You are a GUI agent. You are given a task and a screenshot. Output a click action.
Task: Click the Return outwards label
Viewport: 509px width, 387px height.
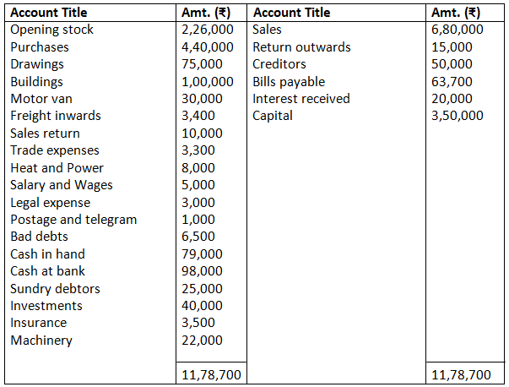[301, 47]
